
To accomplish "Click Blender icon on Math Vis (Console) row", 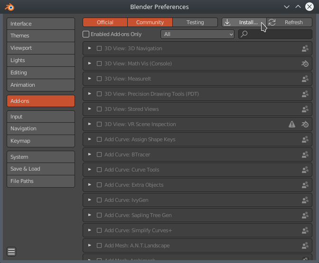I will [x=305, y=63].
